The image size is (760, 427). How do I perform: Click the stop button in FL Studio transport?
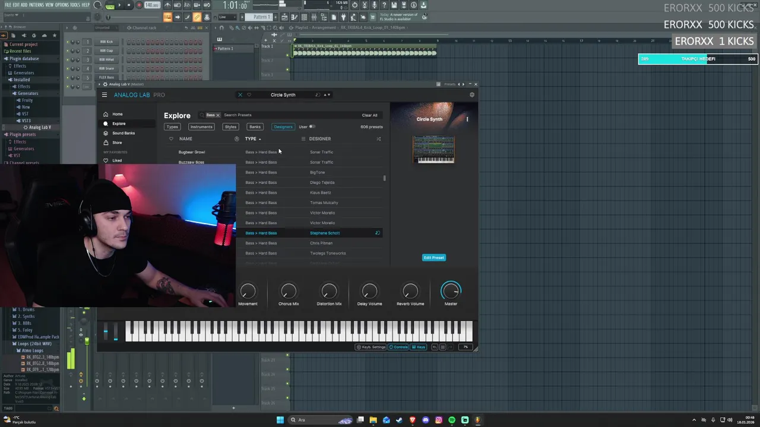coord(128,5)
